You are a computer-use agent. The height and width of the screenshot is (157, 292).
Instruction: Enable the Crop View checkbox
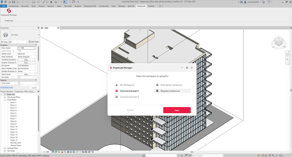coord(19,83)
